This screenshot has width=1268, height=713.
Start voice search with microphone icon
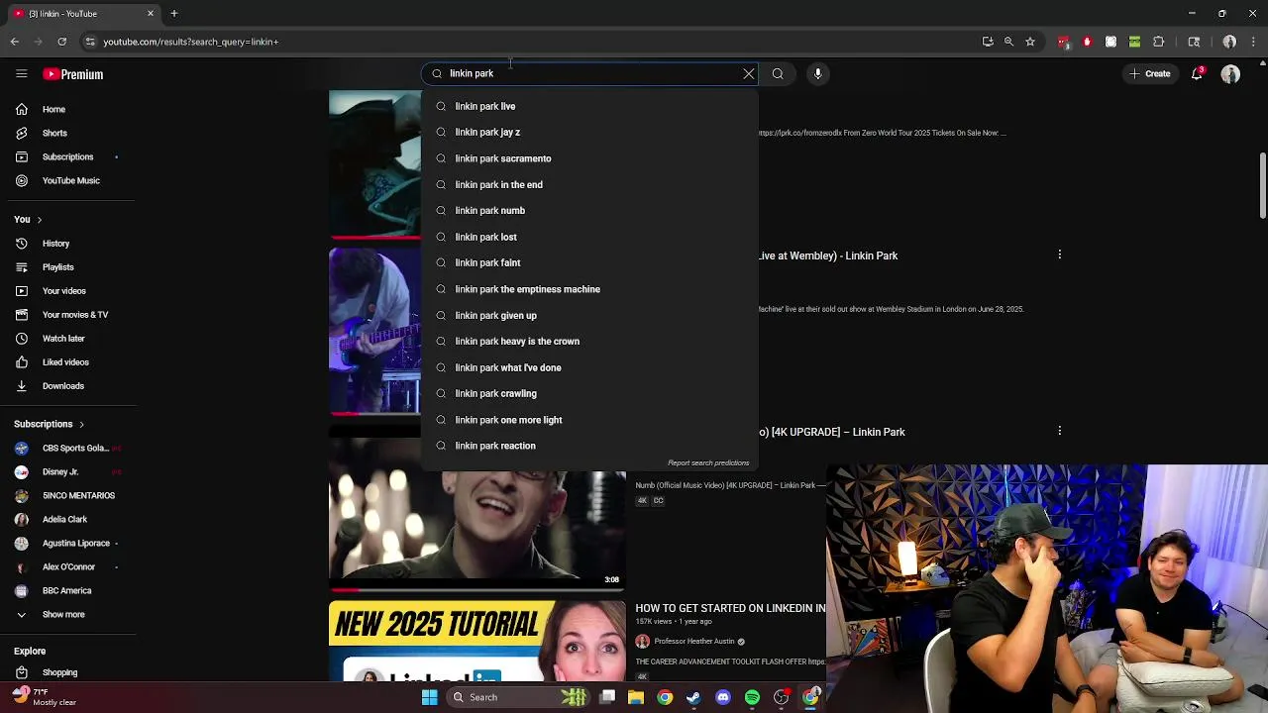[817, 73]
